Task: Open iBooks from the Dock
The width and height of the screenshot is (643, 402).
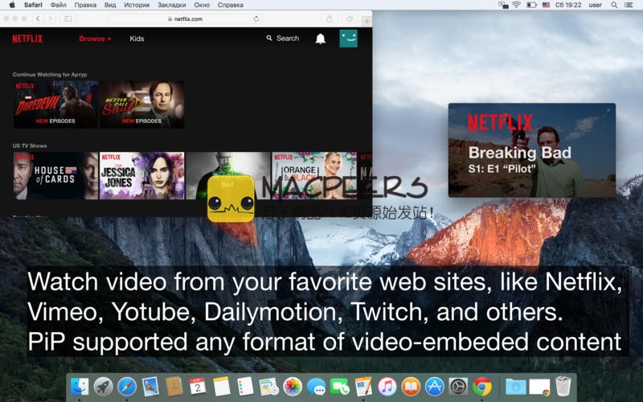Action: pos(411,387)
